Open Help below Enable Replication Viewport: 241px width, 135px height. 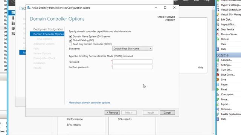(x=223, y=119)
